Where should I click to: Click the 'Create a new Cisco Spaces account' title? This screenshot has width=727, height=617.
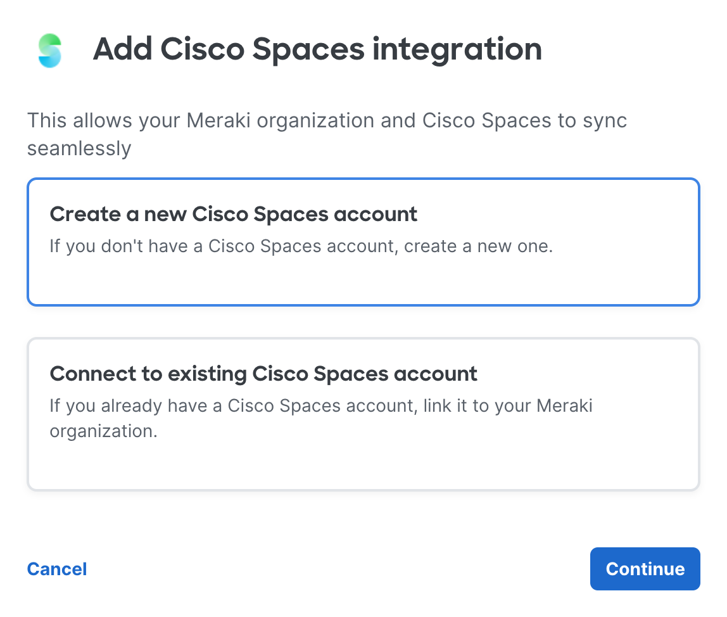pyautogui.click(x=233, y=214)
